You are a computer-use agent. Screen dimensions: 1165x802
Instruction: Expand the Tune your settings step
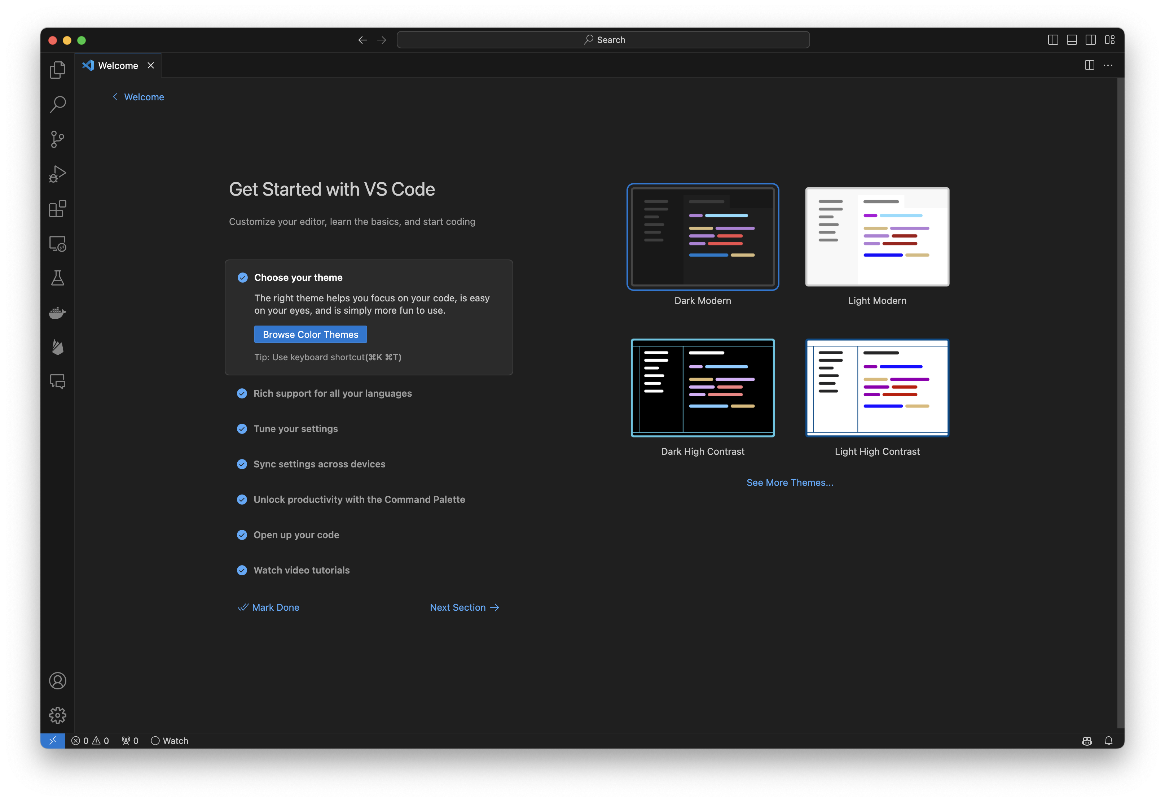(295, 429)
